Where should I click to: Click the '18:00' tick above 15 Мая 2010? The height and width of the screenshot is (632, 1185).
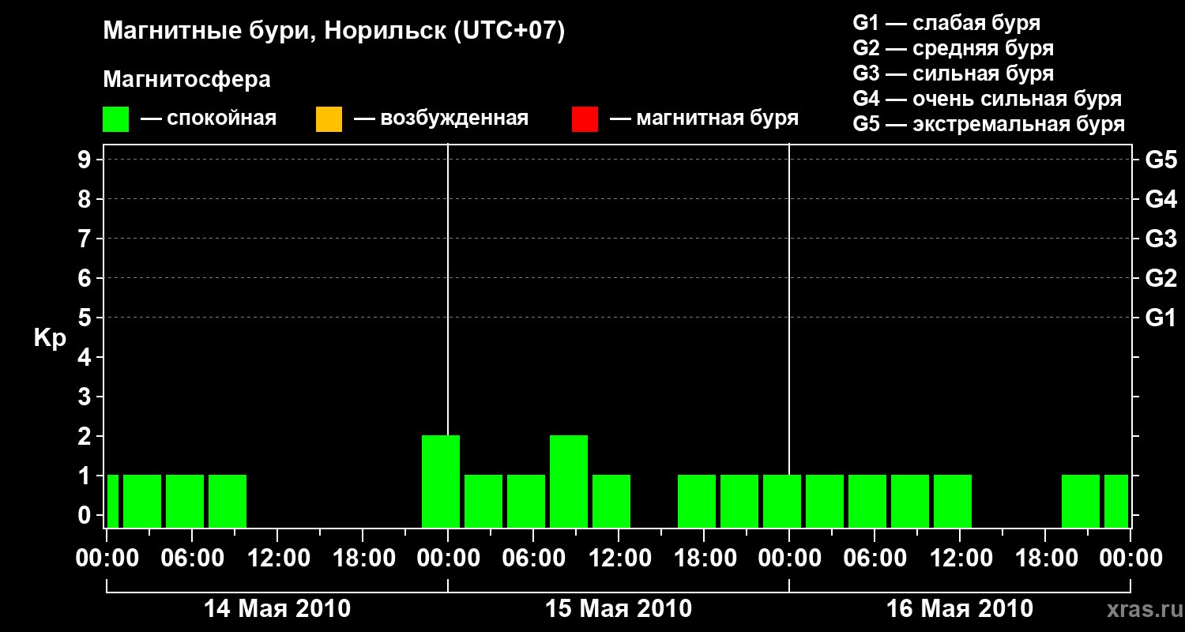[704, 558]
